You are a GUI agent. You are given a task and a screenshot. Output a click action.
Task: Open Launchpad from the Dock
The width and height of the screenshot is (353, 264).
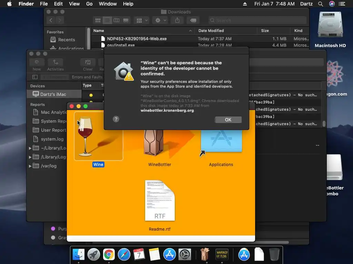point(94,255)
